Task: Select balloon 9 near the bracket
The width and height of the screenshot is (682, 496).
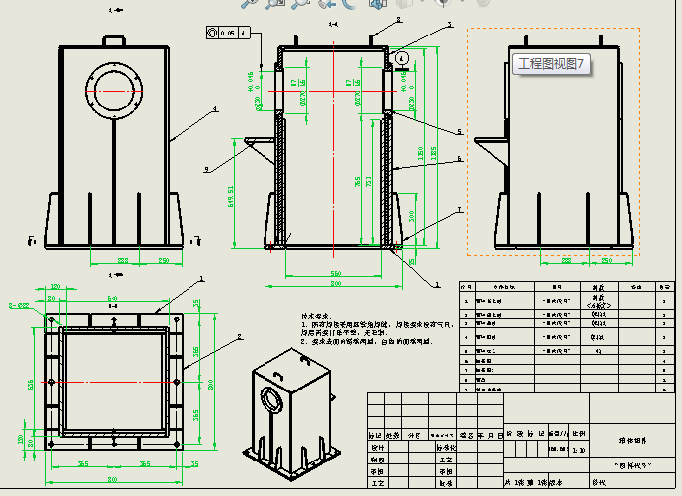Action: point(206,169)
